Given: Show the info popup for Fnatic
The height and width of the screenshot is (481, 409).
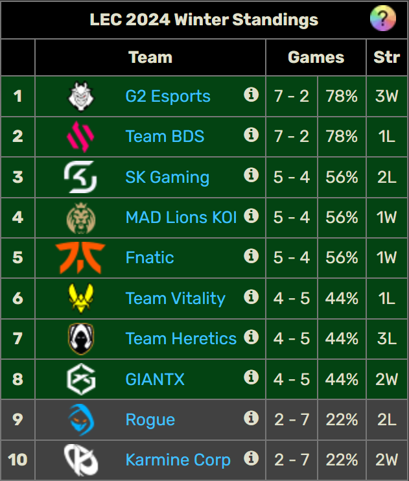Looking at the screenshot, I should pos(251,256).
